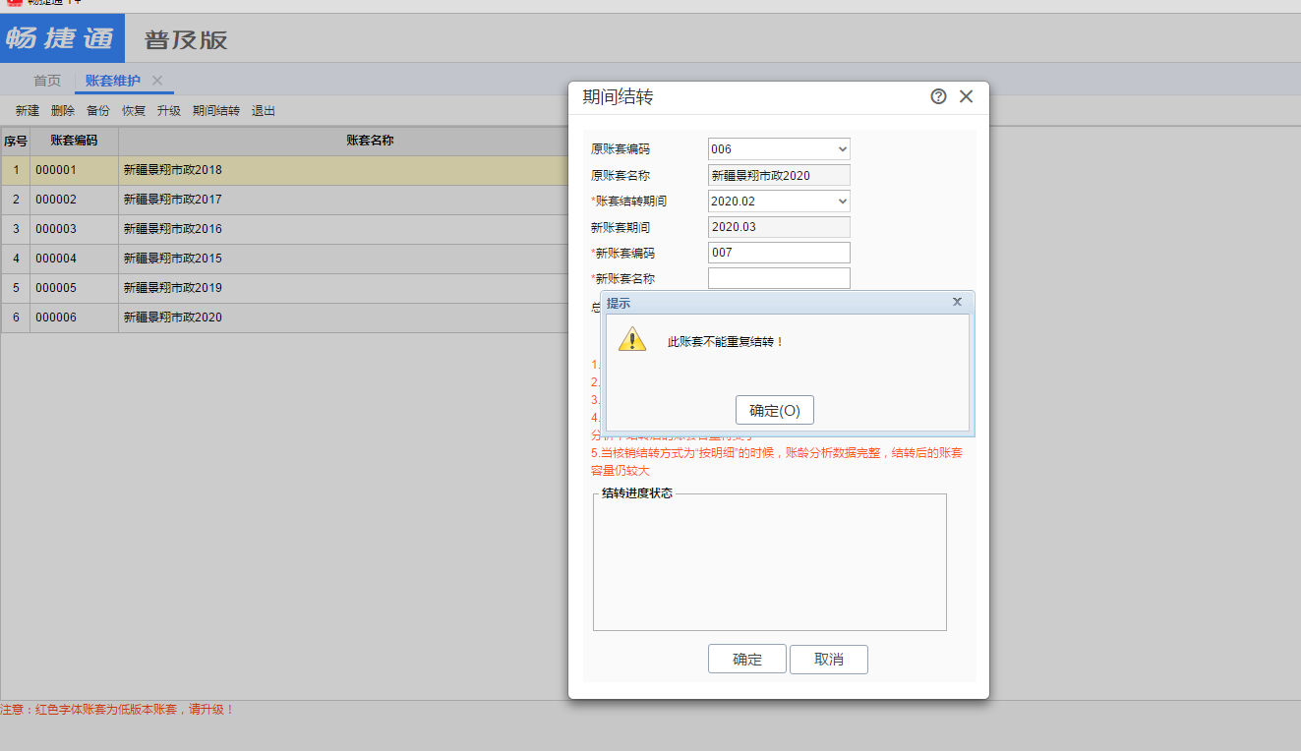Cancel the 期间结转 dialog with 取消
The image size is (1301, 751).
pyautogui.click(x=829, y=660)
